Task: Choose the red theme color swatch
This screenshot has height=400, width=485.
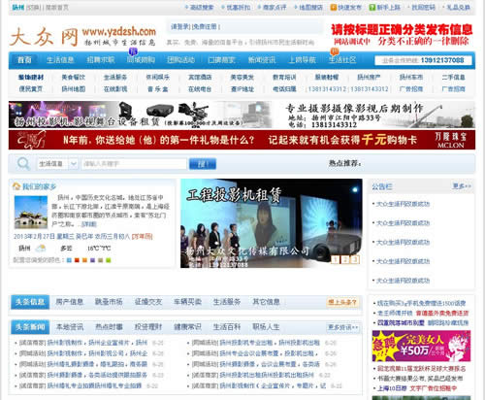Action: 77,260
